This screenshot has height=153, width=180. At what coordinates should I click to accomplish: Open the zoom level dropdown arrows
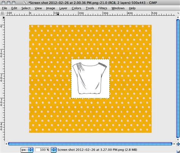point(54,150)
